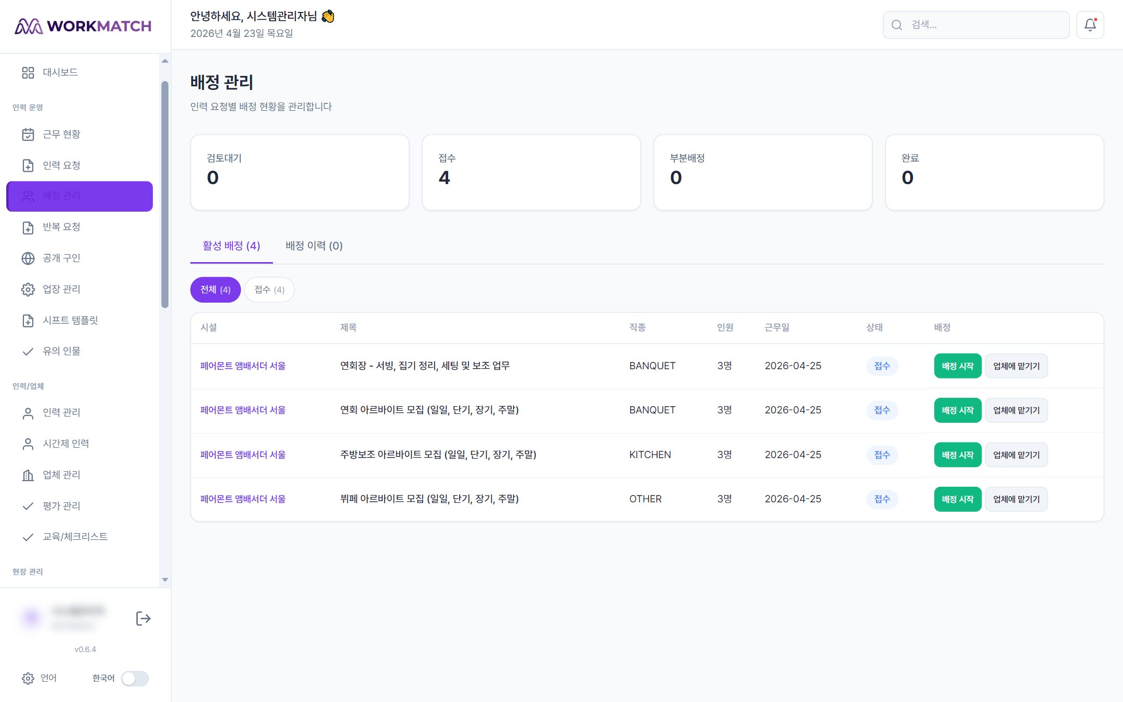Open 페어몬트 앰배서더 서울 link in KITCHEN row
Viewport: 1123px width, 702px height.
(x=243, y=455)
